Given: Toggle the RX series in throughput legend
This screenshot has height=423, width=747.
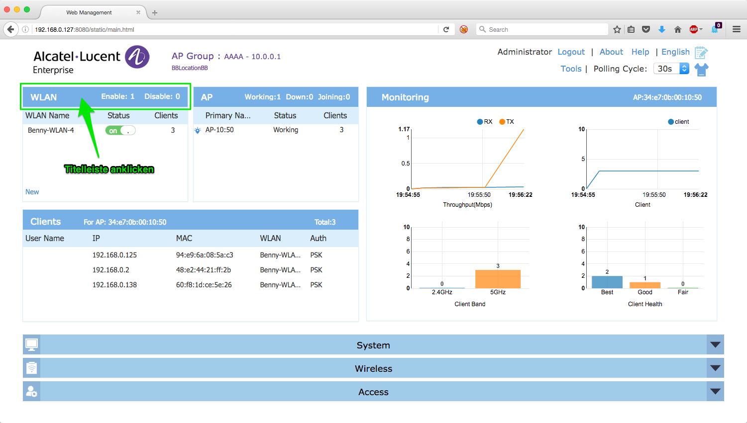Looking at the screenshot, I should click(484, 122).
